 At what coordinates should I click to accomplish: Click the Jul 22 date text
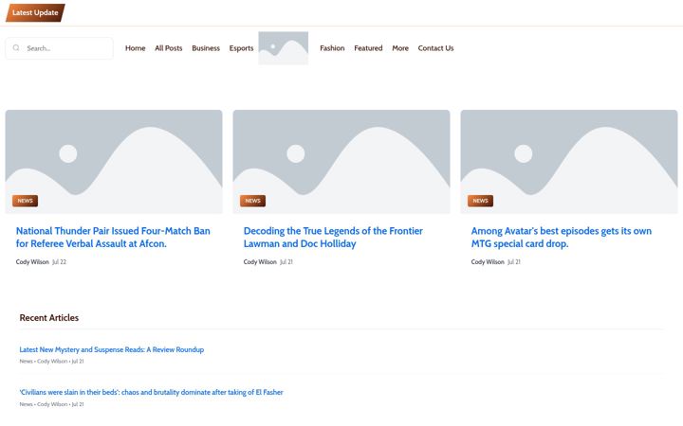[x=59, y=261]
